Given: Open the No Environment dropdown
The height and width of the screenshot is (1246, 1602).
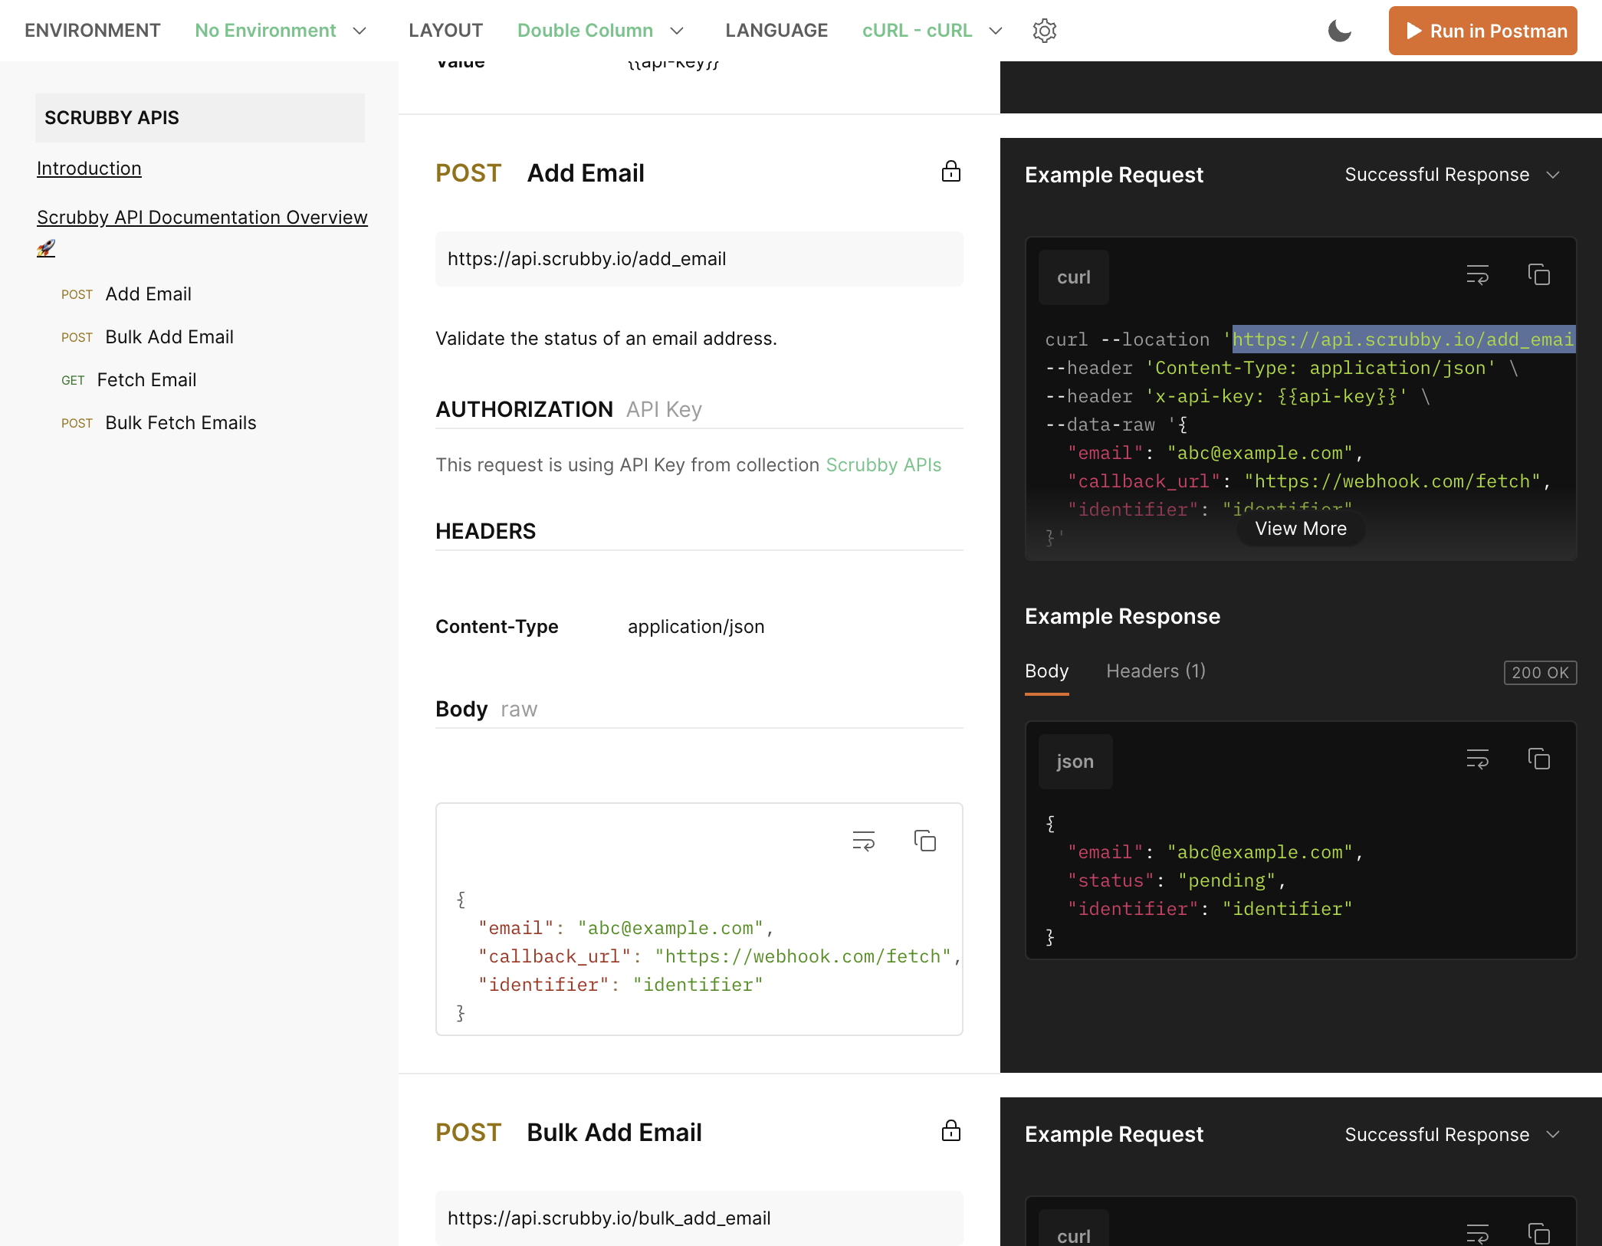Looking at the screenshot, I should 281,31.
